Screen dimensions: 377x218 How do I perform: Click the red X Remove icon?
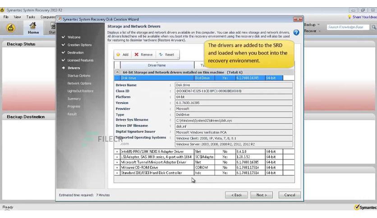(x=136, y=54)
